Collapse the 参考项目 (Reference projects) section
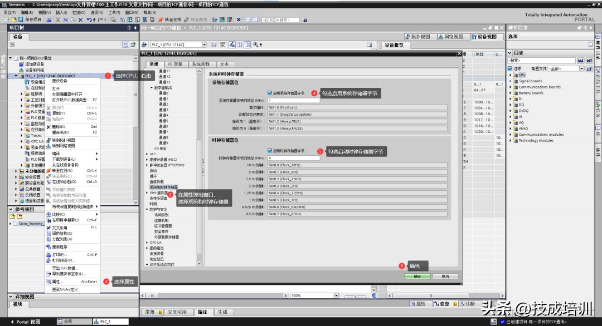 click(x=11, y=209)
